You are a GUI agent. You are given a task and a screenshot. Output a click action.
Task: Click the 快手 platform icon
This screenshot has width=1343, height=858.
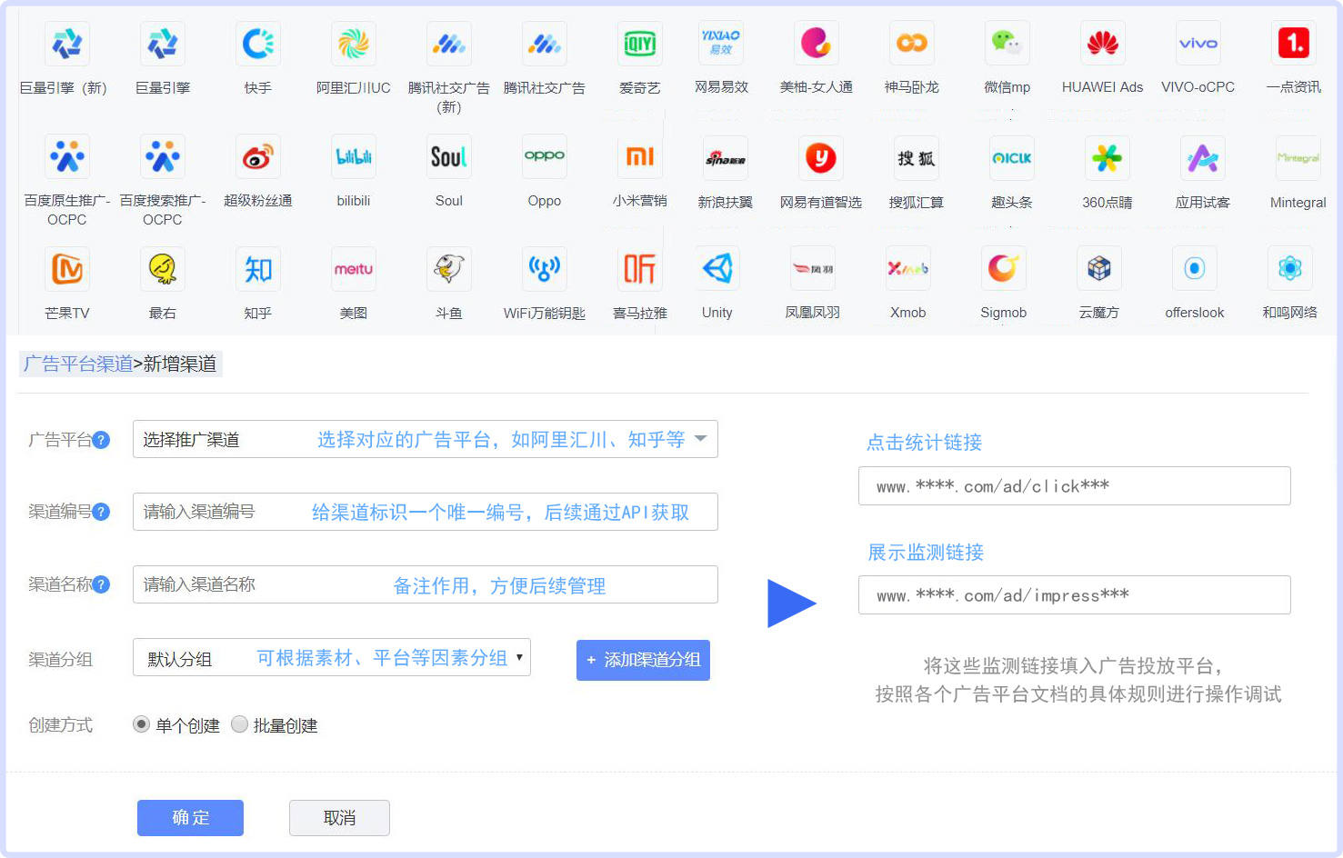(258, 44)
